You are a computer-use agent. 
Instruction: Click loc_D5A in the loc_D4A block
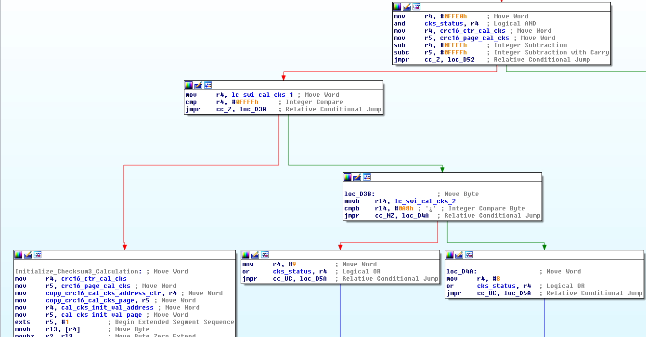click(517, 293)
